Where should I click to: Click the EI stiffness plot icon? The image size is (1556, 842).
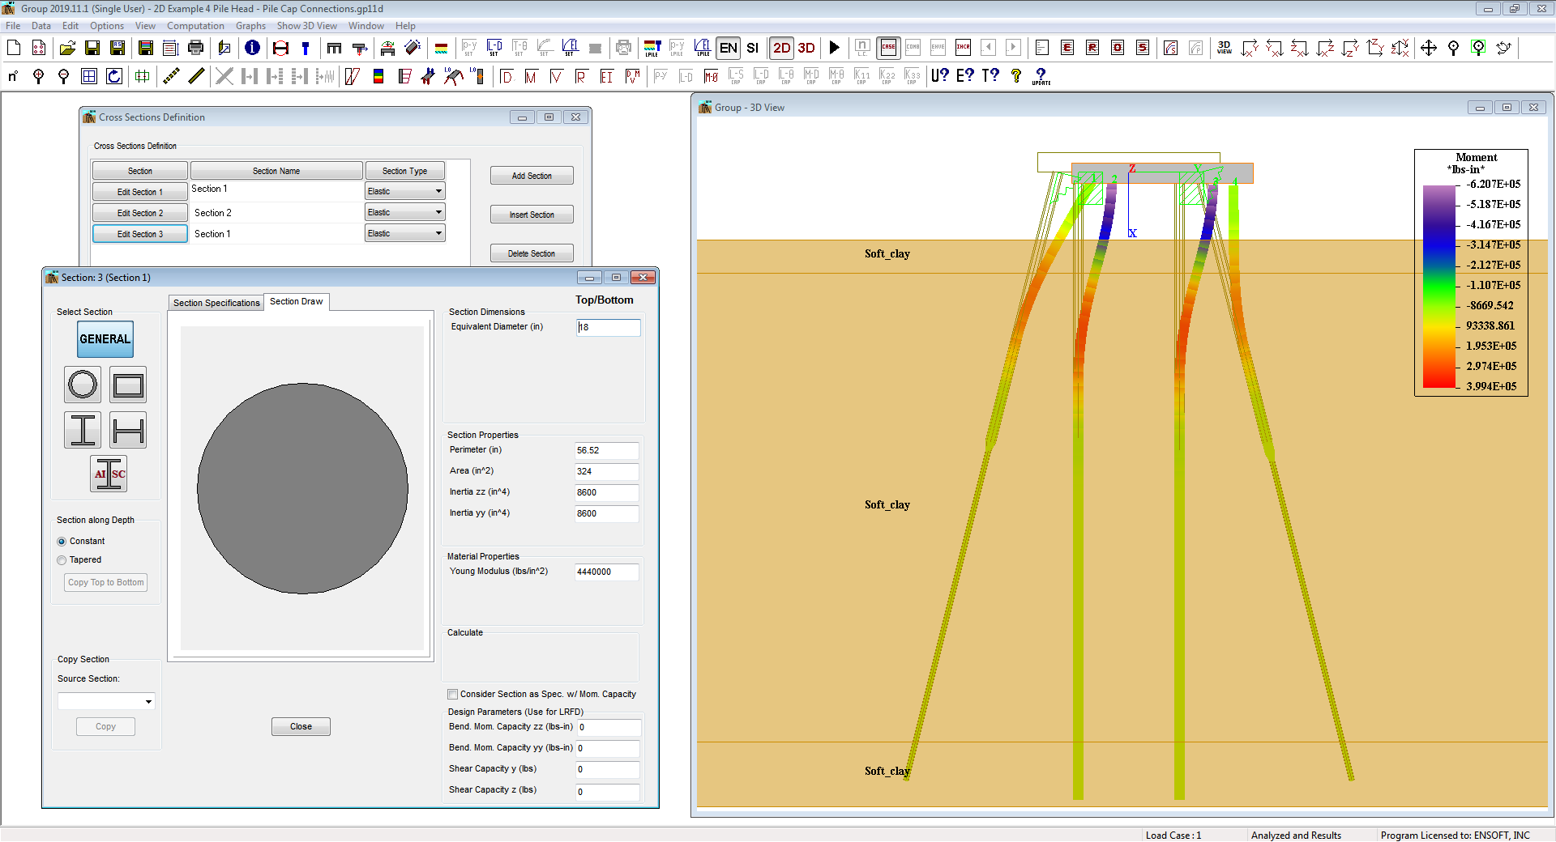tap(606, 76)
